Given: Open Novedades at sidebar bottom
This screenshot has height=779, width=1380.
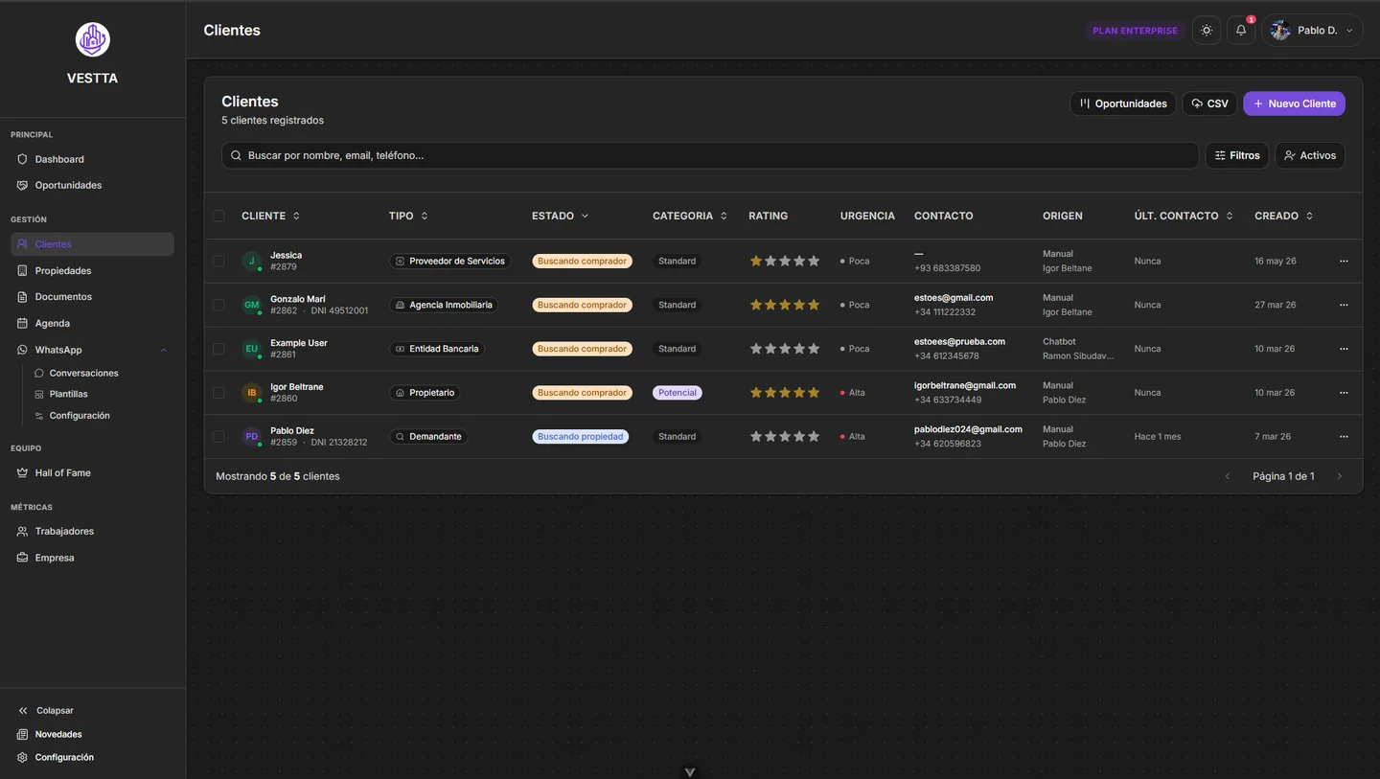Looking at the screenshot, I should 50,734.
